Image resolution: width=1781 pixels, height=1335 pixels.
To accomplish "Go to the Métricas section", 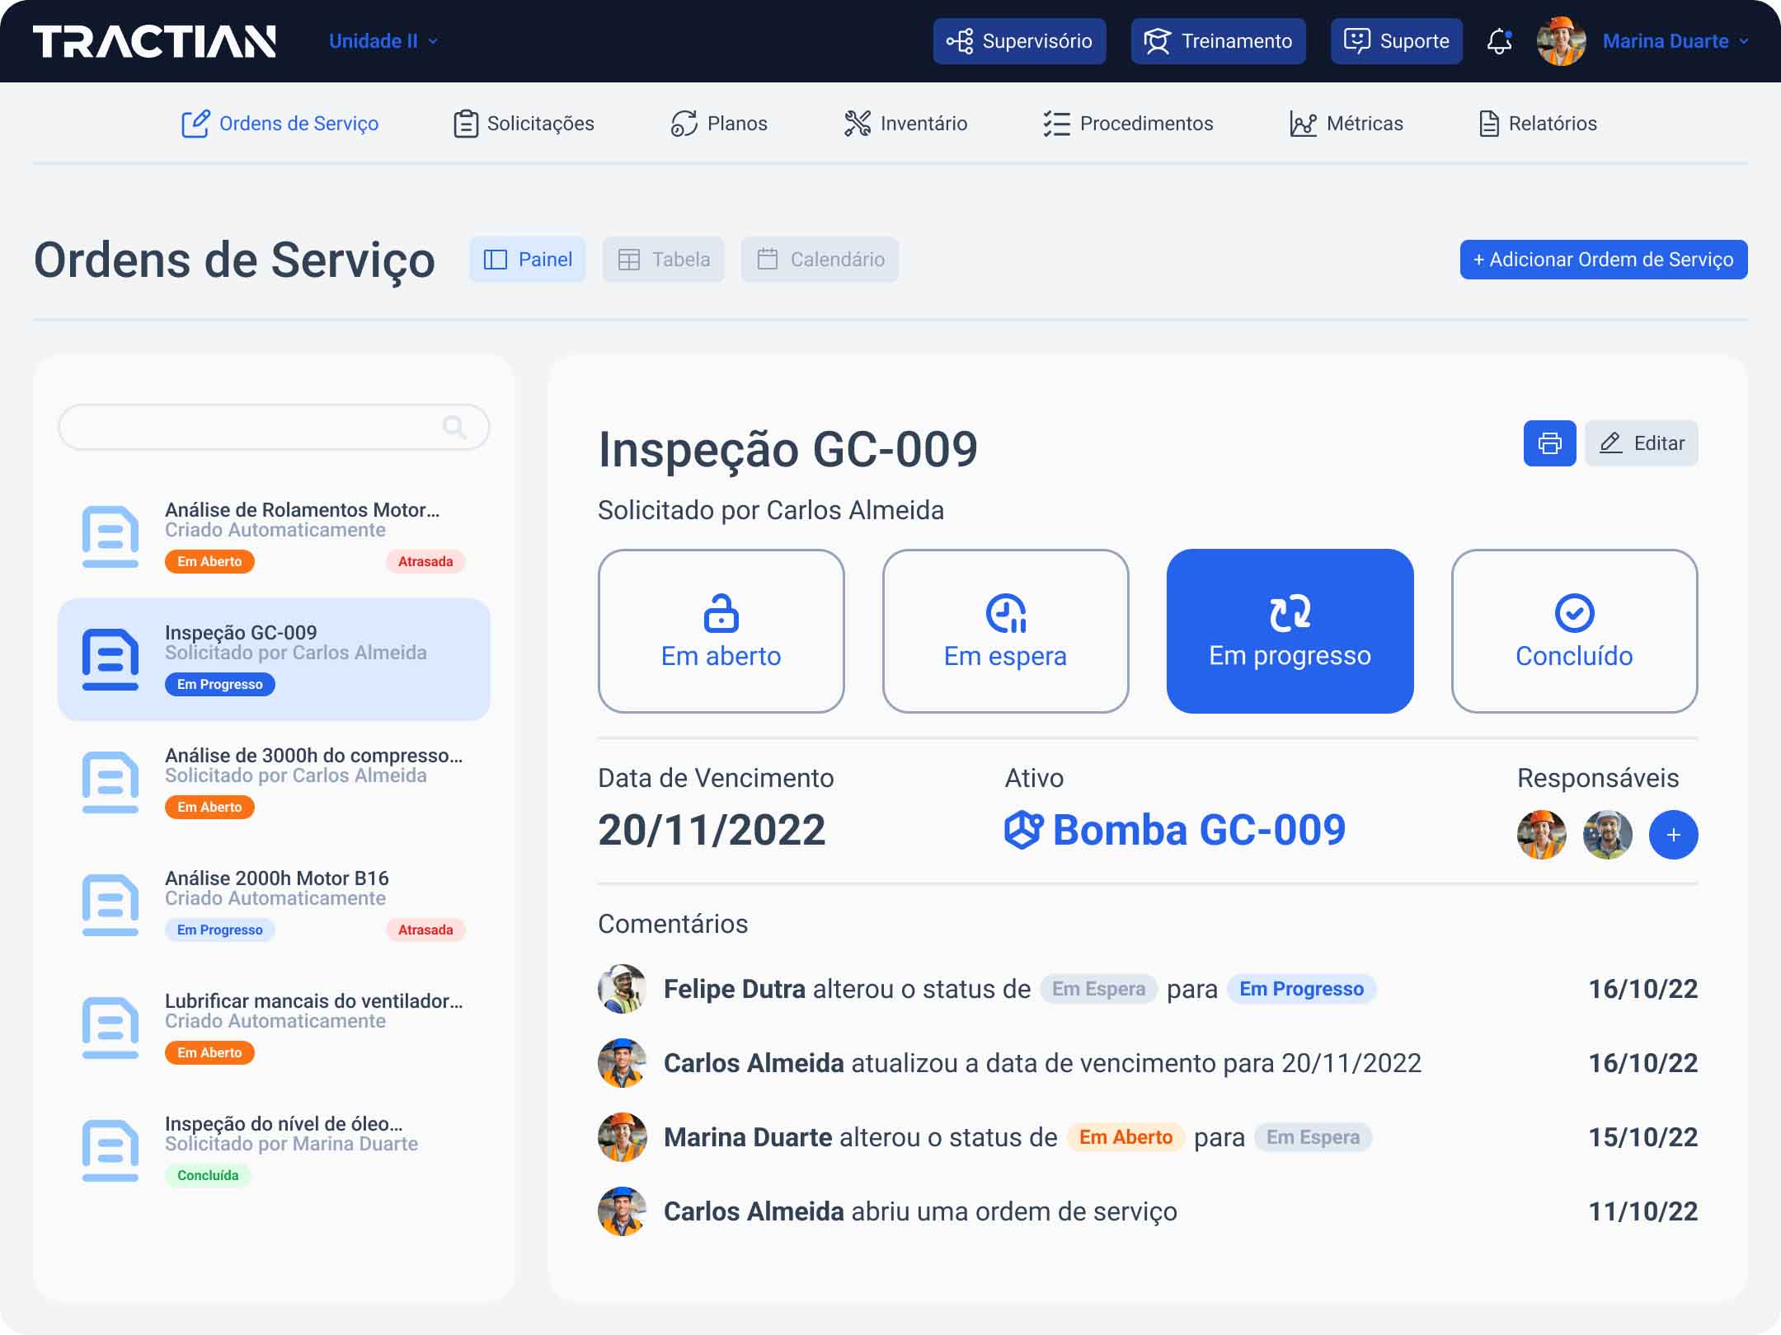I will (x=1346, y=124).
